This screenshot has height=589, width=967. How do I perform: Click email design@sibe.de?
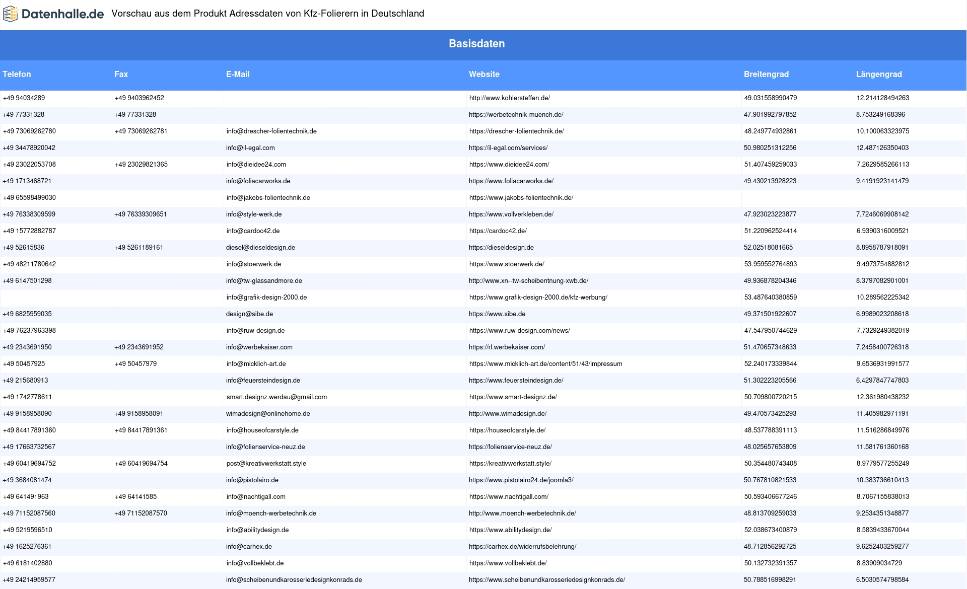point(249,314)
